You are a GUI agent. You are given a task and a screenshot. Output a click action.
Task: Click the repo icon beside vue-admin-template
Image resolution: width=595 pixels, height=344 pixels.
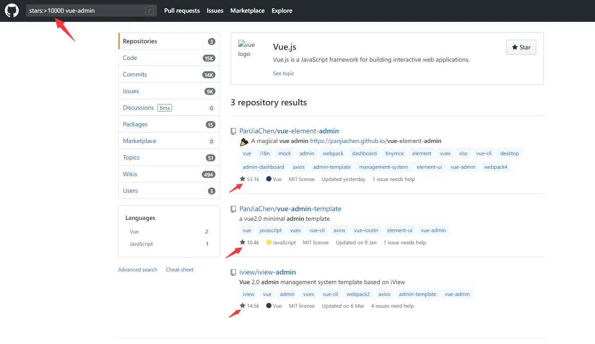(234, 209)
